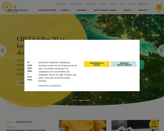Expand the Institutioner & ämnen chevron
This screenshot has height=131, width=164.
click(118, 10)
